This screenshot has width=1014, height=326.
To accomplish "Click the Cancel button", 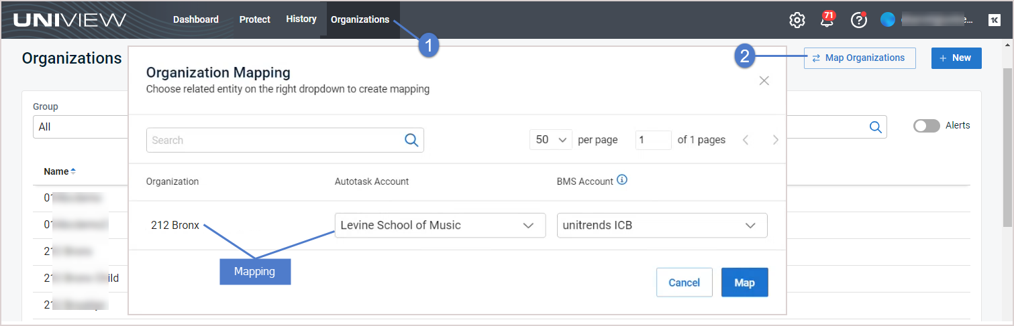I will (x=685, y=282).
